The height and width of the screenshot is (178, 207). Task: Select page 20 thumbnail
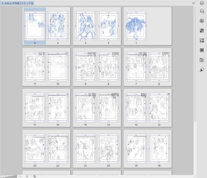point(108,149)
